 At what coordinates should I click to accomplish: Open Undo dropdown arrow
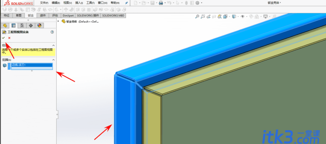(x=173, y=3)
